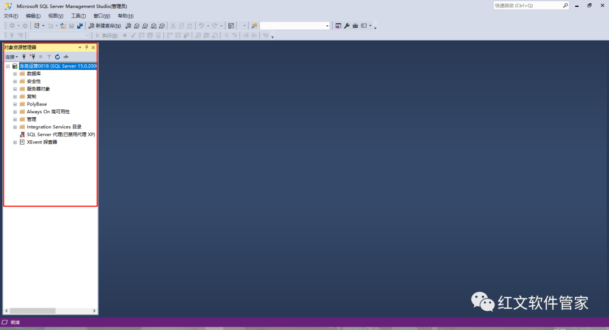Close the 对象资源管理器 panel

(x=93, y=47)
